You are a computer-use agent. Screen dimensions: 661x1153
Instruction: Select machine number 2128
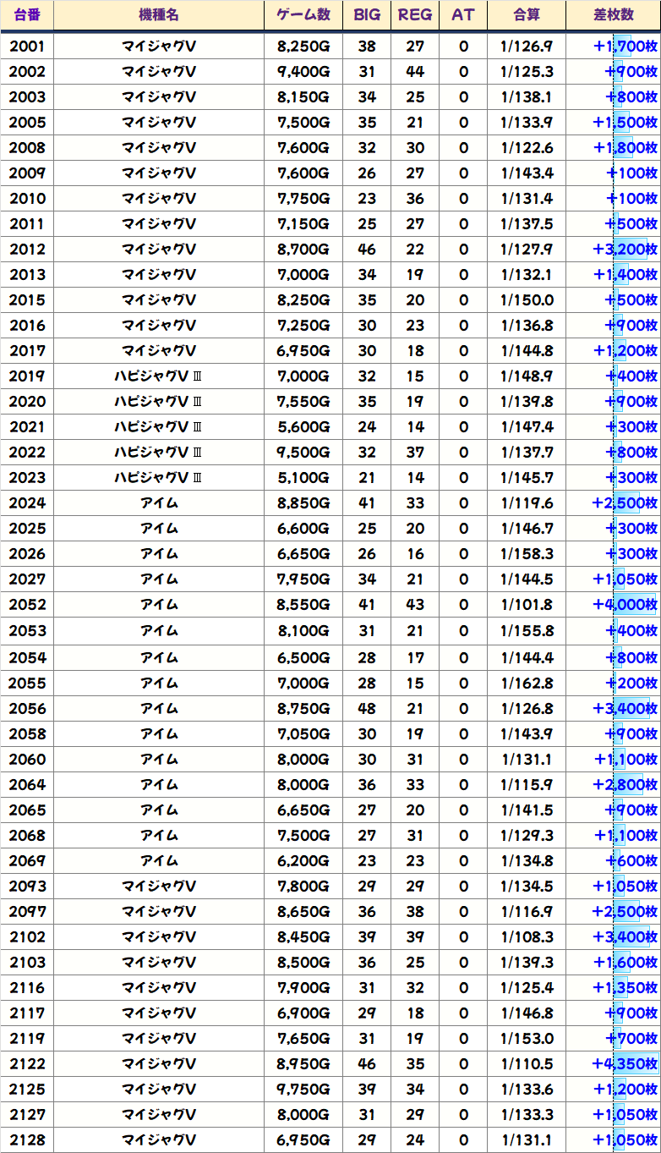[x=27, y=1139]
